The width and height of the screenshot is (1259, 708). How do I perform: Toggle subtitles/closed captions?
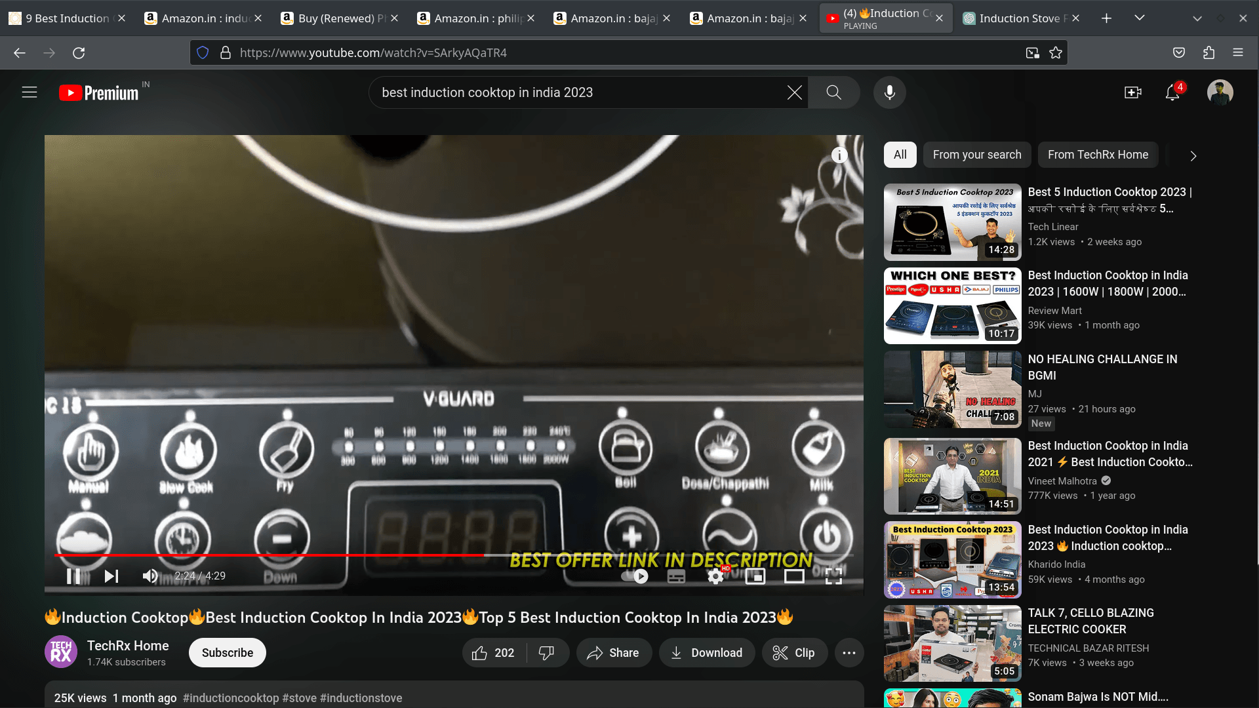pos(676,576)
